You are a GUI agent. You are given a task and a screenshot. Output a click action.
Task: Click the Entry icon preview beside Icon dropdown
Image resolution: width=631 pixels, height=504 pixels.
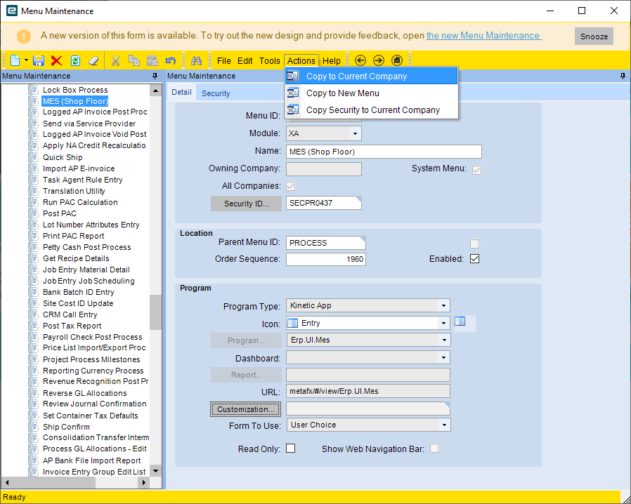(460, 321)
